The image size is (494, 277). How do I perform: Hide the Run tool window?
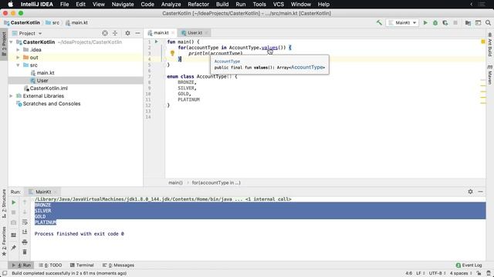tap(480, 192)
